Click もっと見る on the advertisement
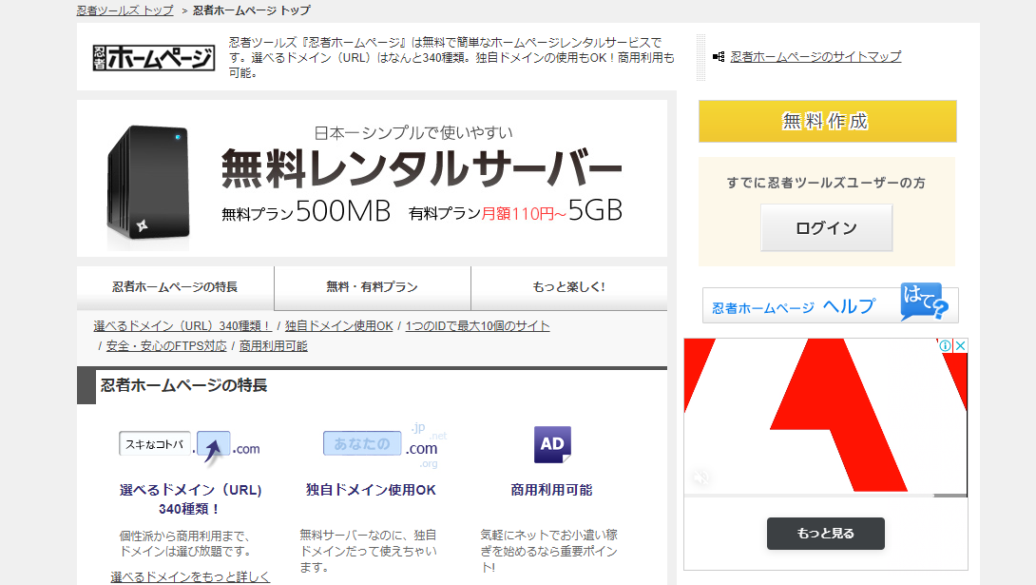 [826, 534]
